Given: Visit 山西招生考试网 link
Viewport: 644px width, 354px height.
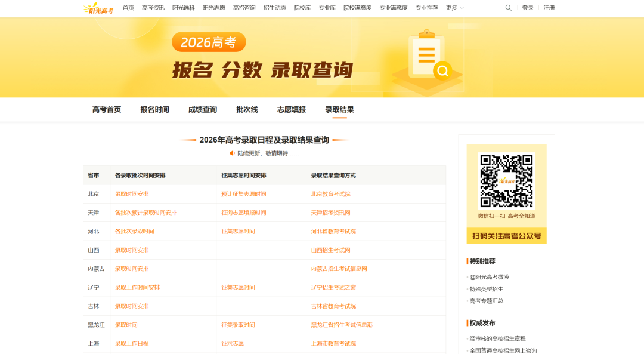Looking at the screenshot, I should coord(330,250).
